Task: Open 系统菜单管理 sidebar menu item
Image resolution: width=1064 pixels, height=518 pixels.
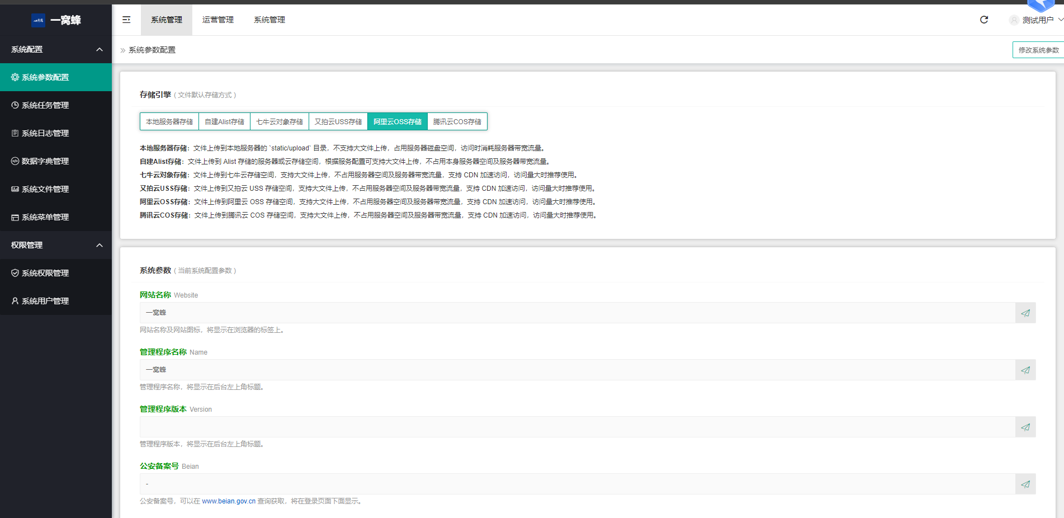Action: point(56,217)
